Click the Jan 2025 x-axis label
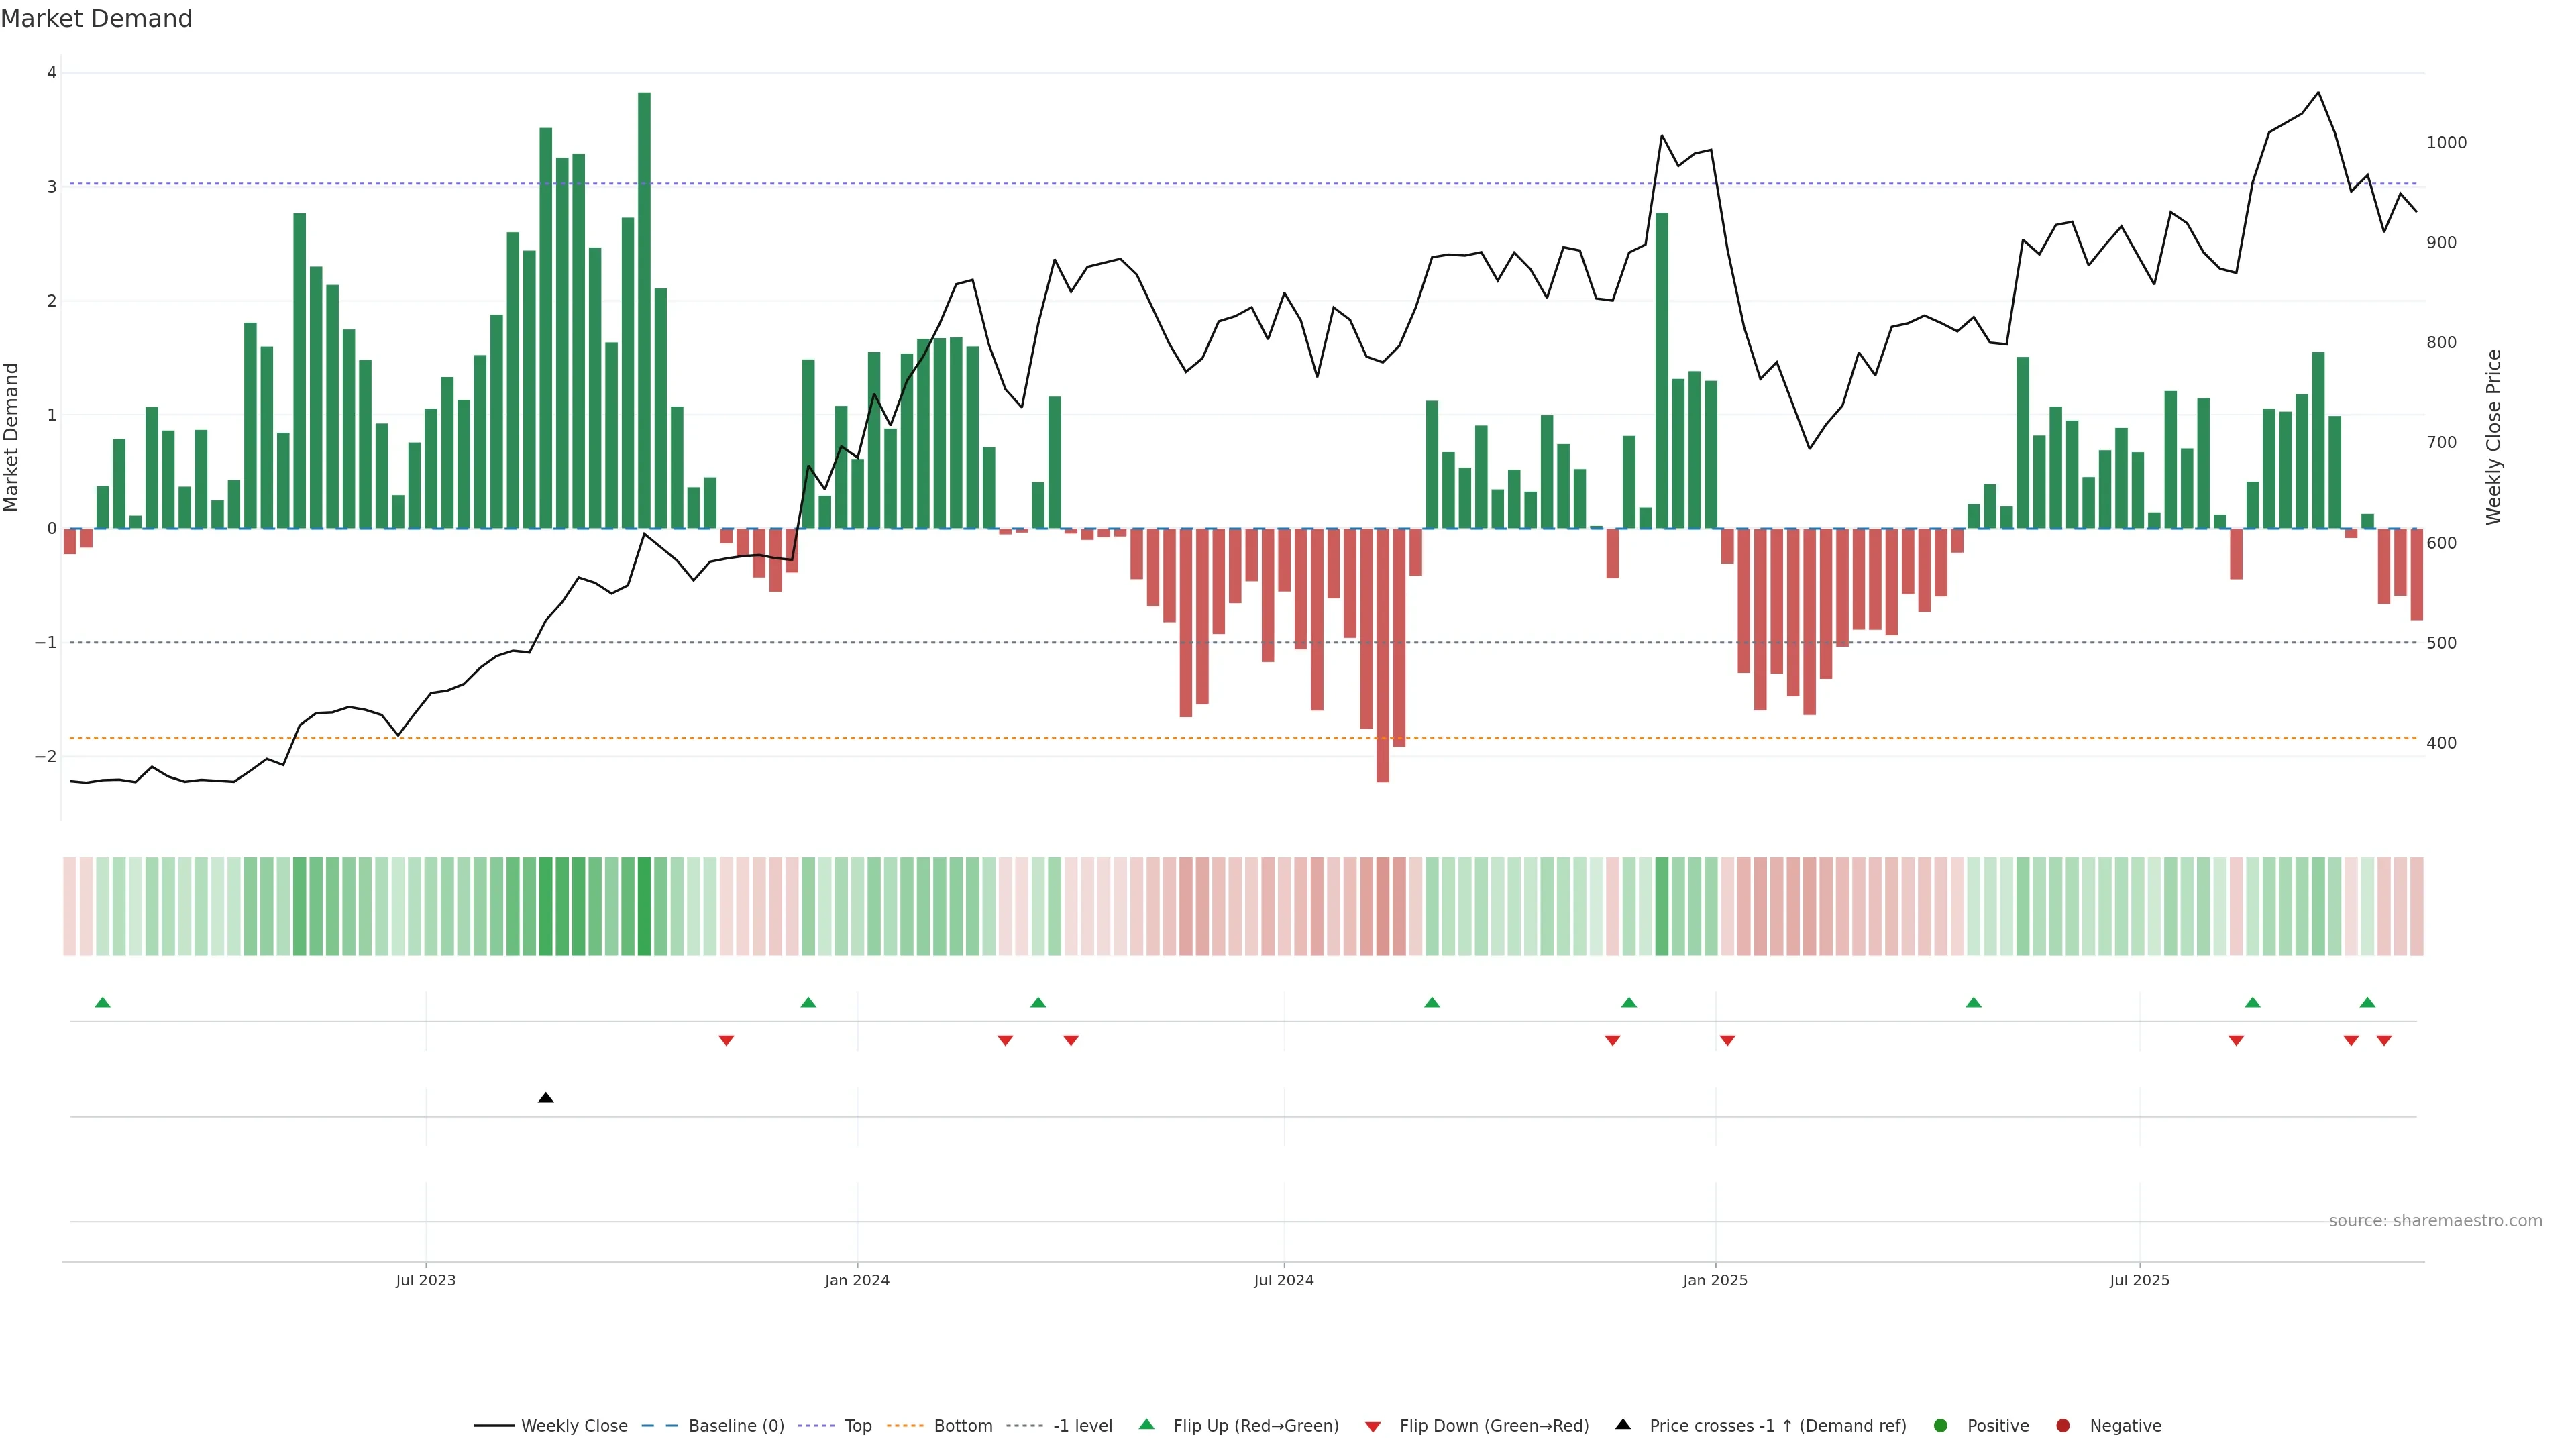 tap(1715, 1281)
